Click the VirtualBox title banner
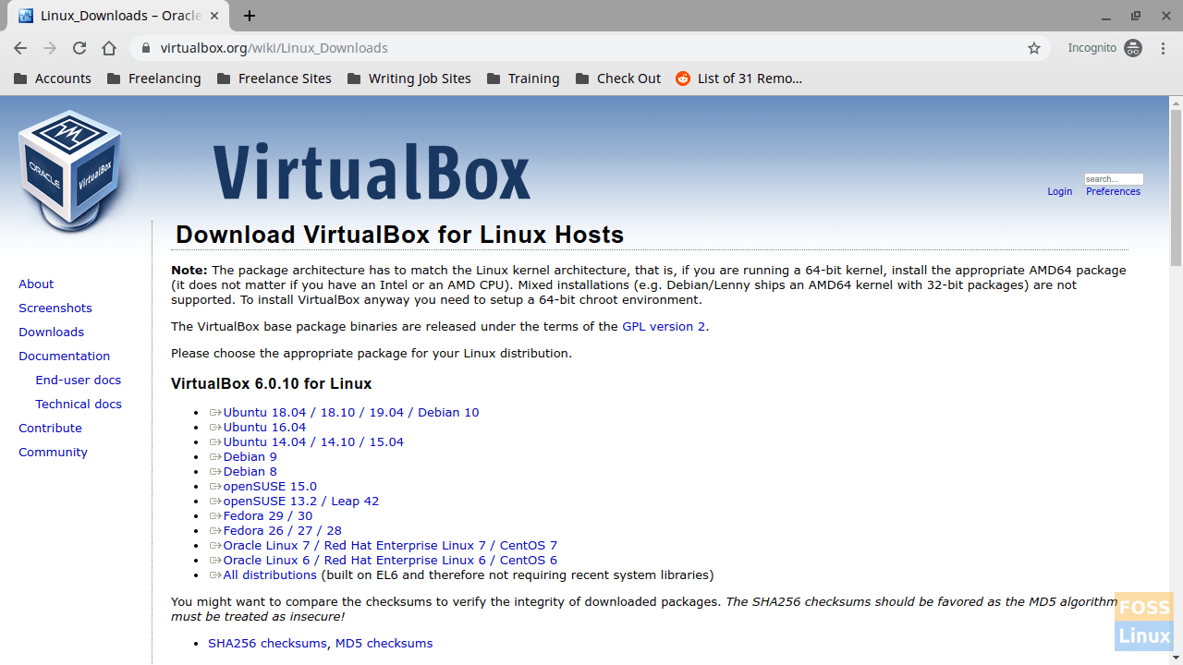The height and width of the screenshot is (665, 1183). [x=372, y=172]
